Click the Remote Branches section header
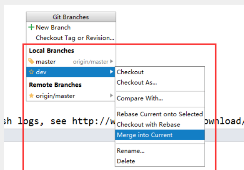 [x=55, y=85]
